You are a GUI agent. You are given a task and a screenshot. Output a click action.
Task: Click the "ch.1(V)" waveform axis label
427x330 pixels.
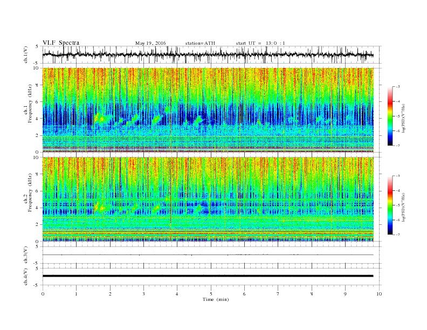(x=26, y=54)
